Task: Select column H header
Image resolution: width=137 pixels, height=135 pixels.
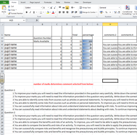Action: coord(110,24)
